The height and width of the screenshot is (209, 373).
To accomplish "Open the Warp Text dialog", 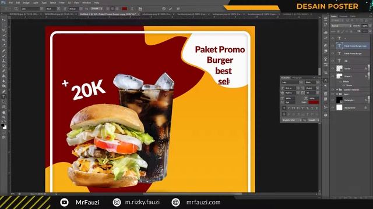I will [132, 9].
